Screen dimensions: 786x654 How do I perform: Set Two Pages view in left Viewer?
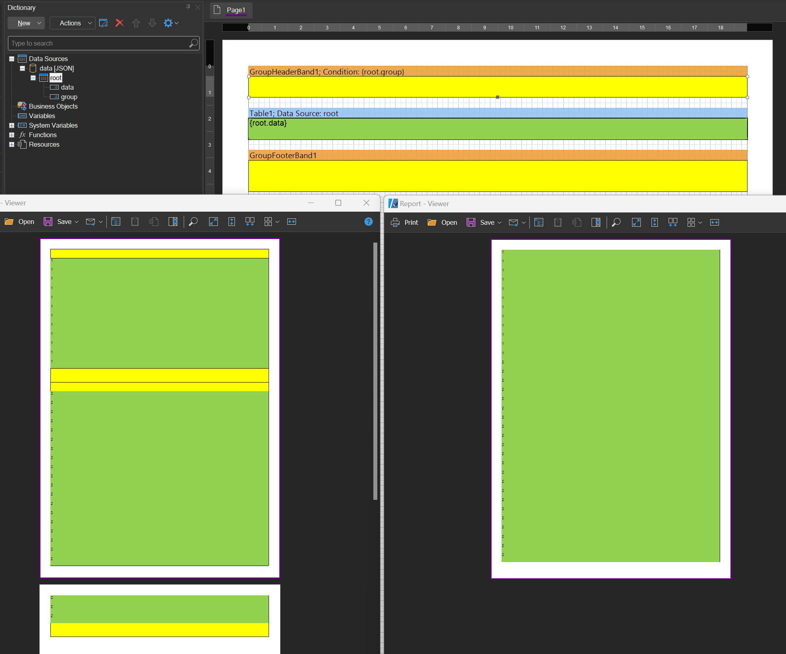(x=250, y=222)
